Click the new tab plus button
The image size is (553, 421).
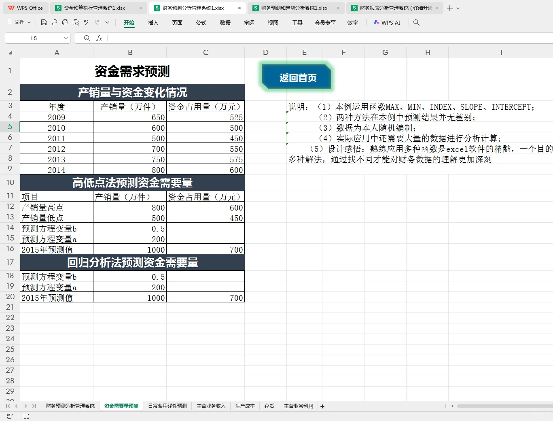(450, 8)
